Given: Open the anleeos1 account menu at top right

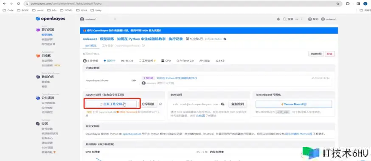Looking at the screenshot, I should click(x=329, y=20).
